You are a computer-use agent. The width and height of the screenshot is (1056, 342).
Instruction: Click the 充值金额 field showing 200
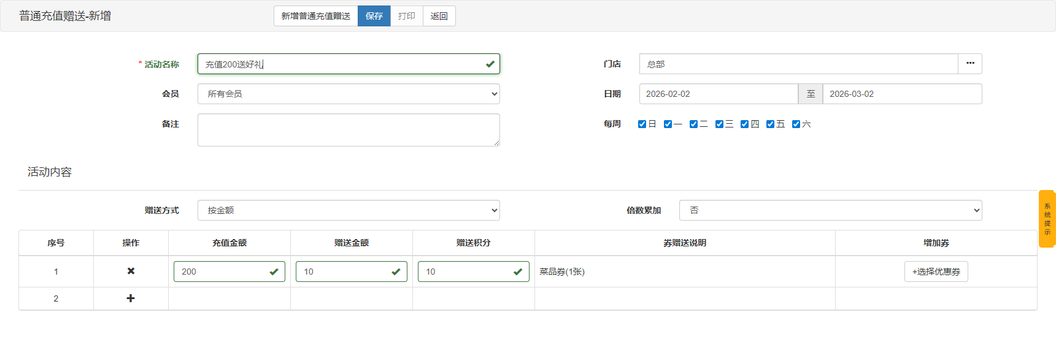click(222, 272)
